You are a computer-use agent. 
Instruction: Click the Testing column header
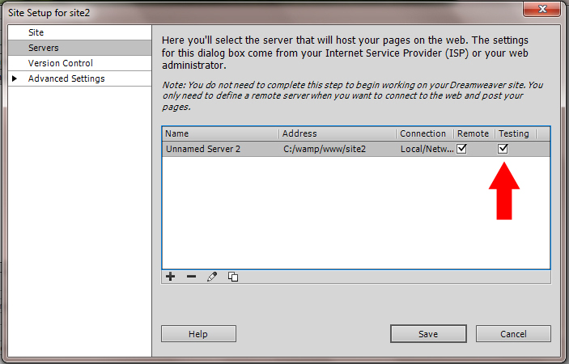[516, 133]
